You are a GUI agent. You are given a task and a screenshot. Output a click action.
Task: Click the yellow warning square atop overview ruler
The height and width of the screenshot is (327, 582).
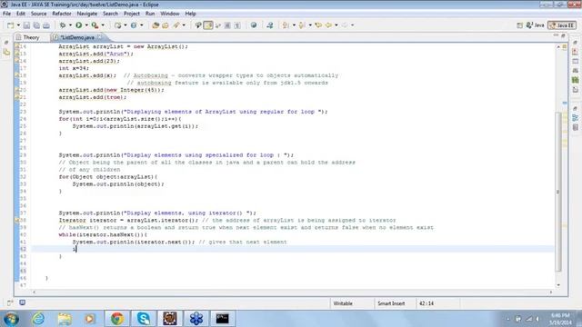coord(565,46)
